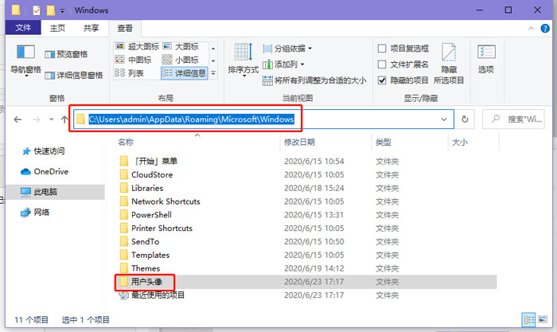Uncheck the 隐藏的项目 checkbox
Image resolution: width=557 pixels, height=332 pixels.
[383, 80]
